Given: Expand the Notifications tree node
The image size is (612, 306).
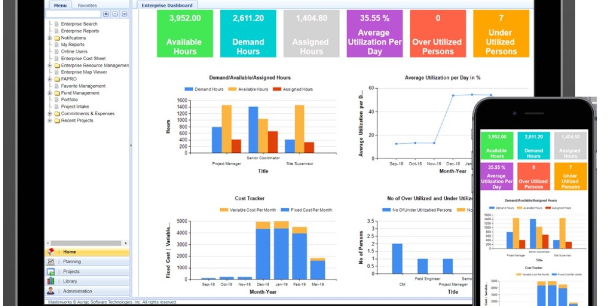Looking at the screenshot, I should (50, 38).
